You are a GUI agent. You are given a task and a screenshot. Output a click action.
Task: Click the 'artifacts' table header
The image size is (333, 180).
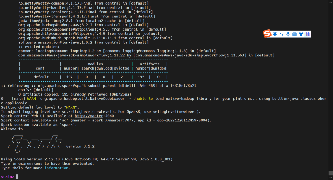click(x=150, y=64)
